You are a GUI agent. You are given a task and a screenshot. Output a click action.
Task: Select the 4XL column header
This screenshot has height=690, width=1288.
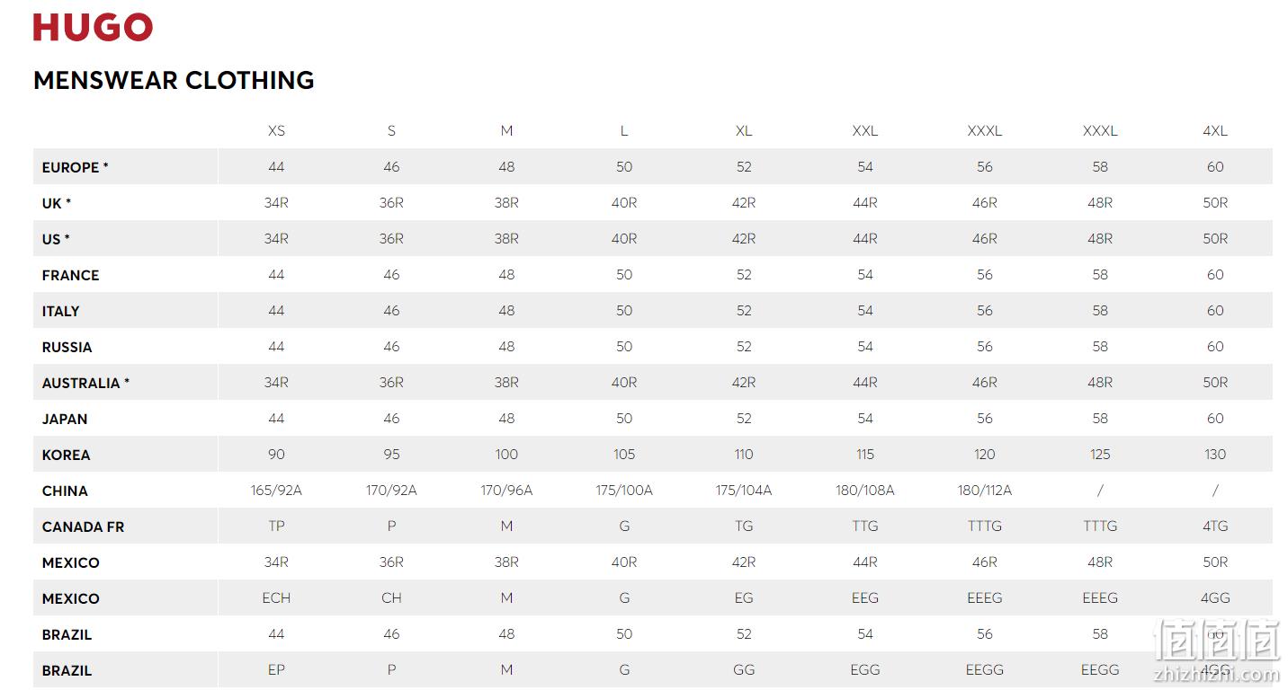pos(1215,131)
